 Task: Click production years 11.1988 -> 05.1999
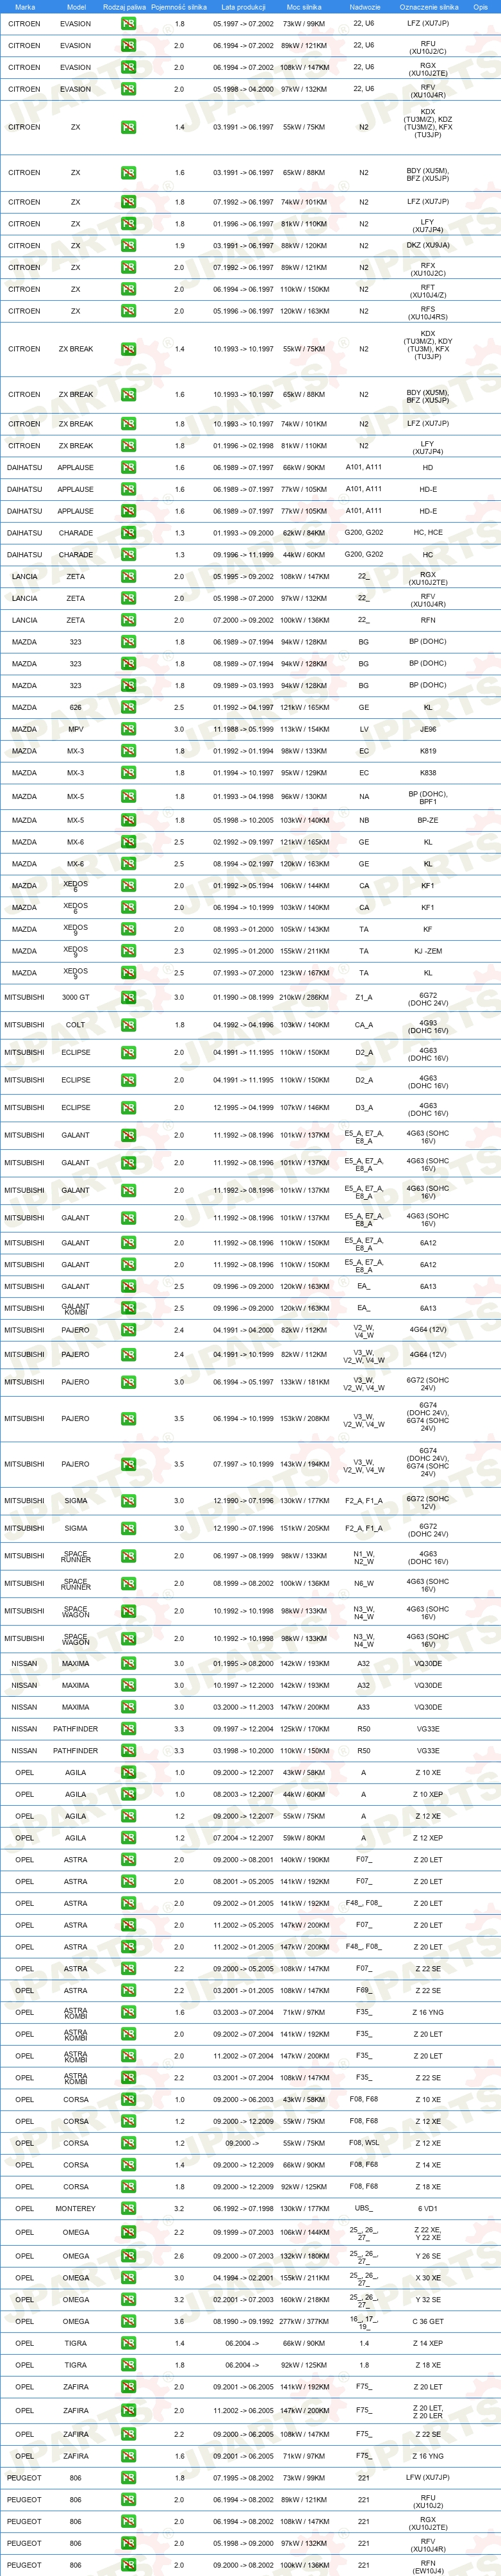(243, 730)
